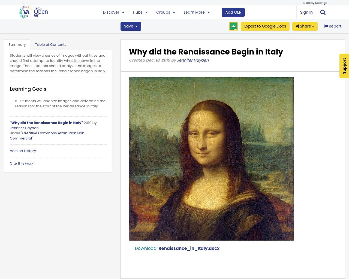Click Cite this work
Image resolution: width=349 pixels, height=279 pixels.
click(22, 163)
